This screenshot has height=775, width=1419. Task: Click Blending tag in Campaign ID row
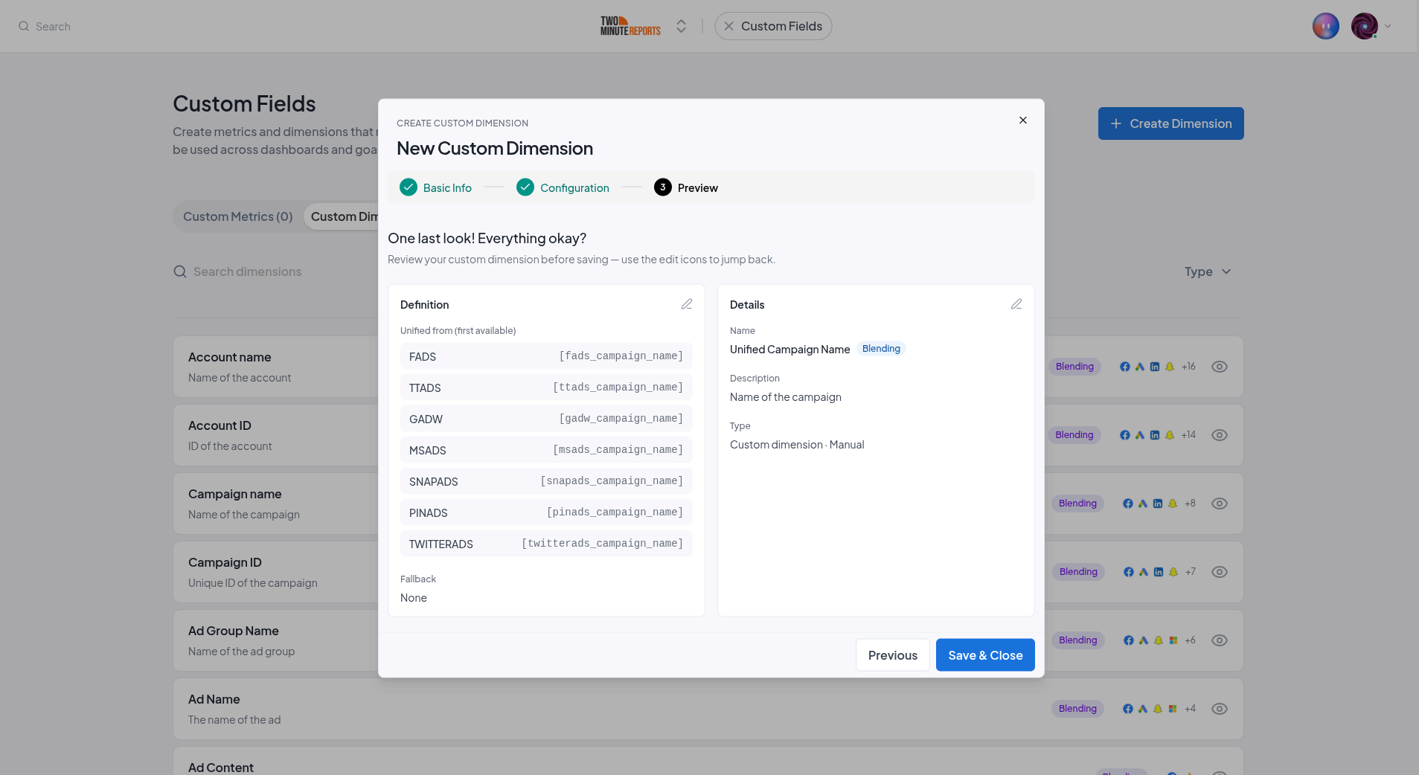pos(1078,572)
